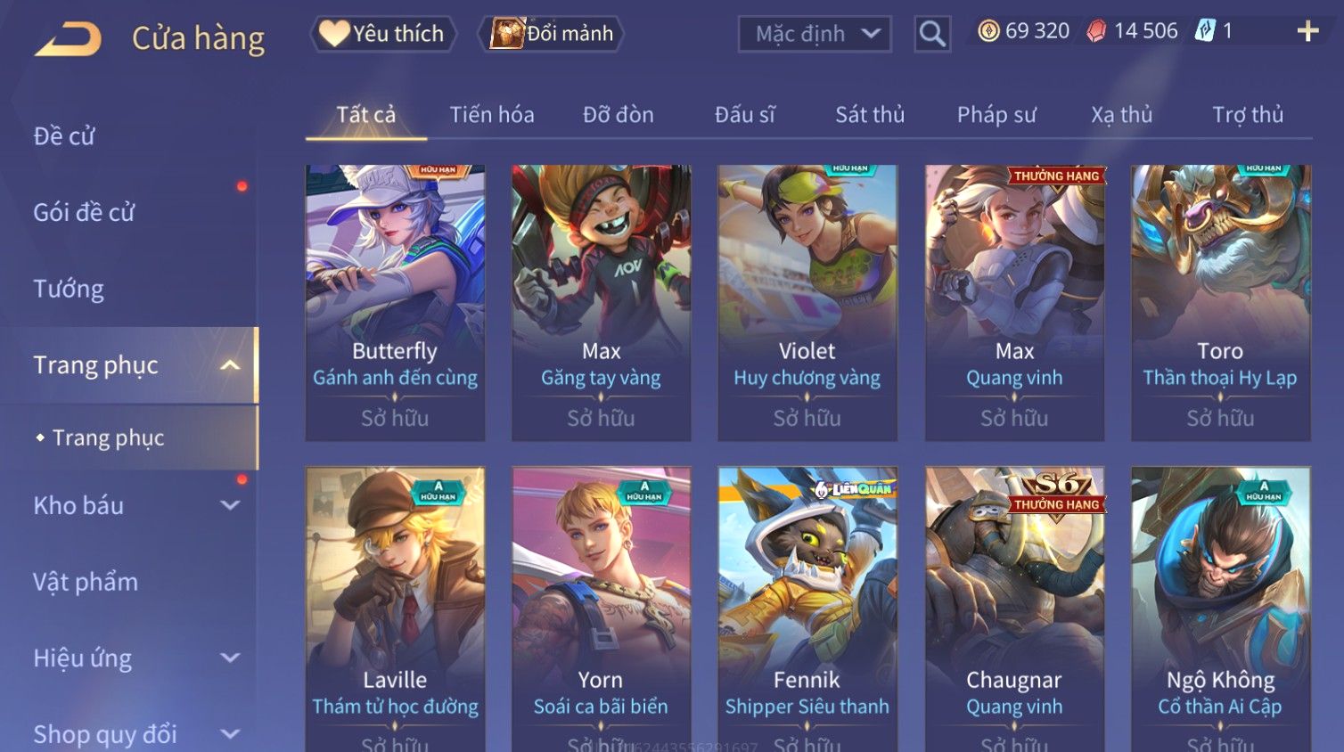The height and width of the screenshot is (752, 1344).
Task: Open the Mặc định sort dropdown
Action: pos(815,34)
